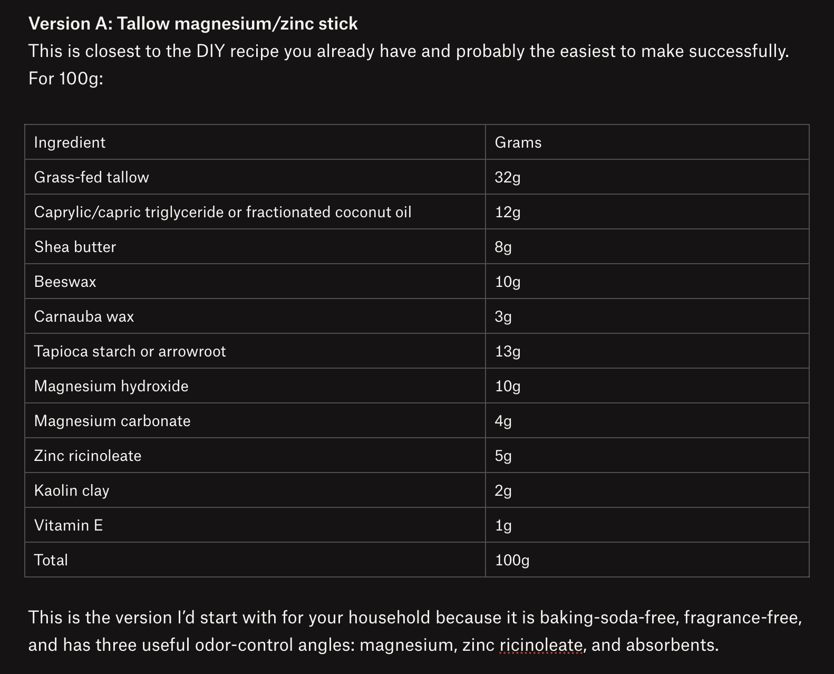This screenshot has height=674, width=834.
Task: Click the 'Carnauba wax' cell
Action: coord(255,316)
